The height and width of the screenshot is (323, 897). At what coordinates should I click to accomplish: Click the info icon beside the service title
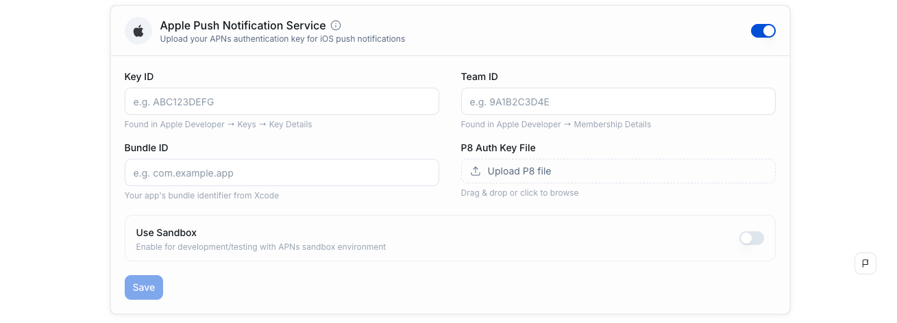(336, 25)
